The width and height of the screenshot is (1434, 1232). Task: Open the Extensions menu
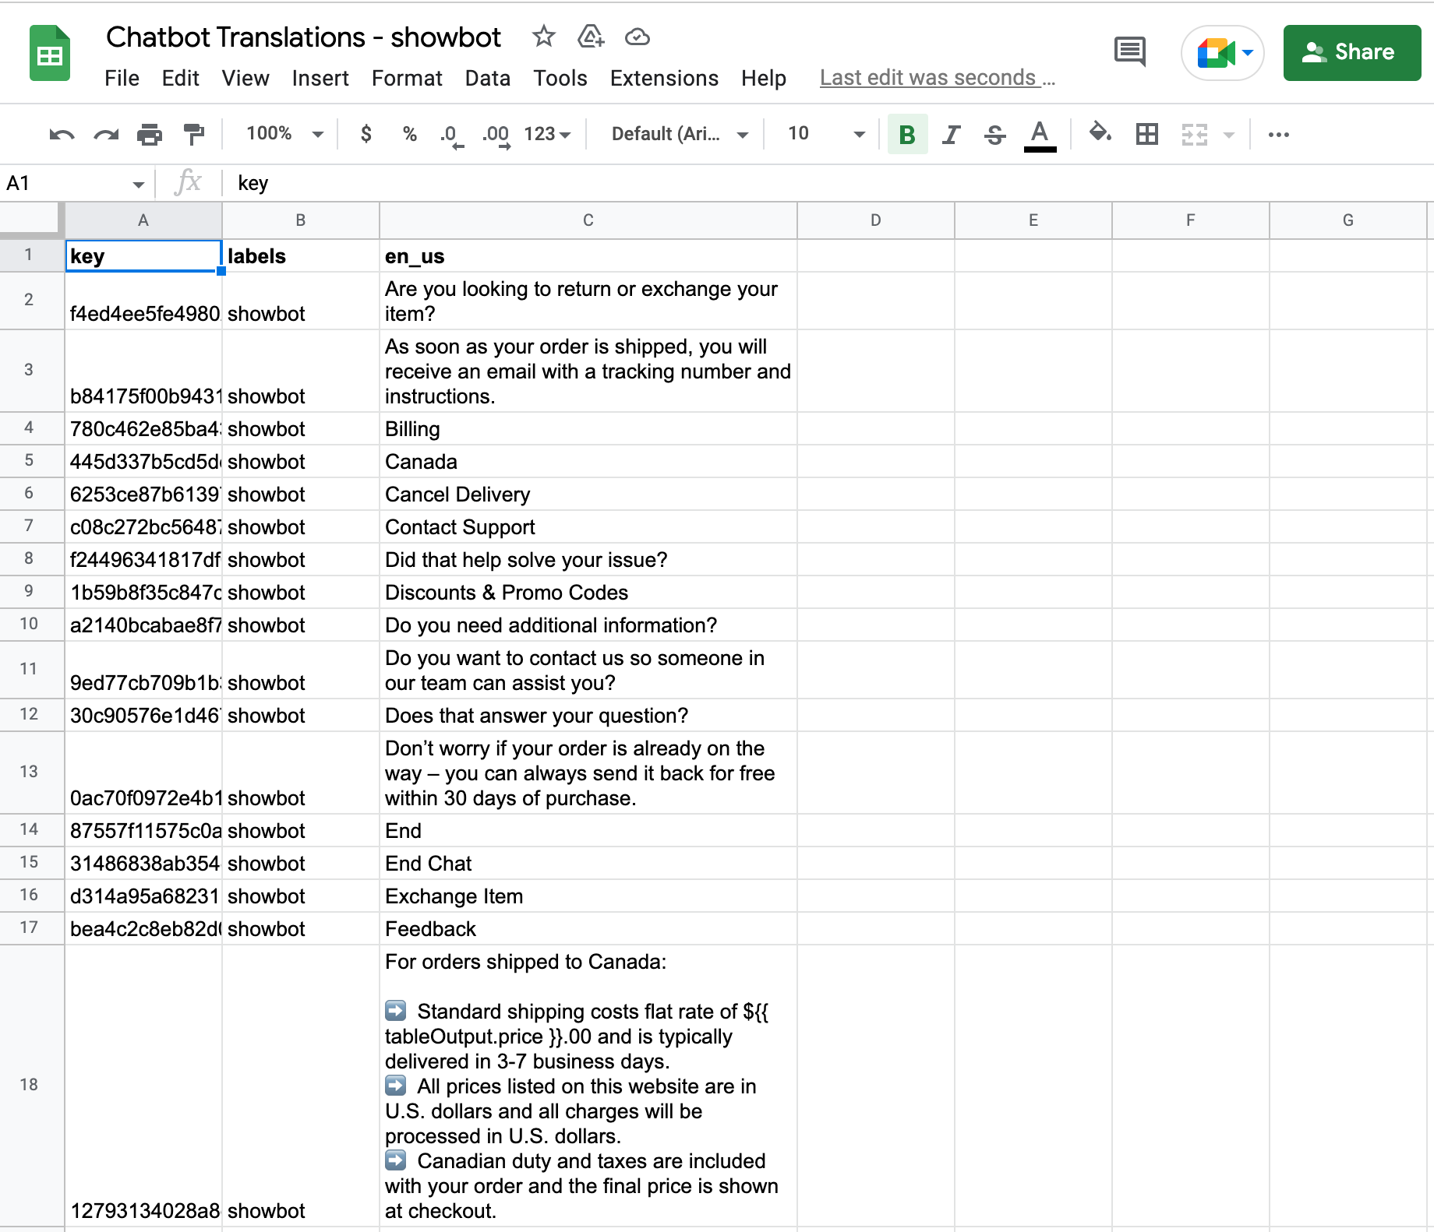coord(664,79)
